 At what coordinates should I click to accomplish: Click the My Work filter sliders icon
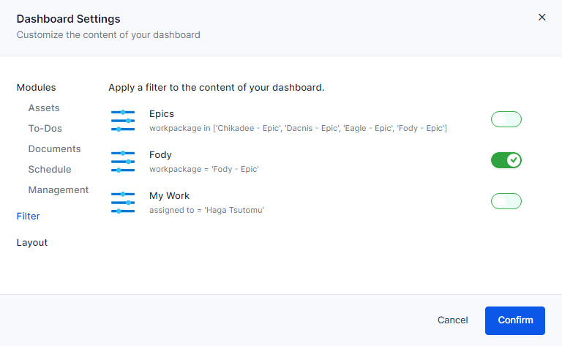(x=123, y=202)
